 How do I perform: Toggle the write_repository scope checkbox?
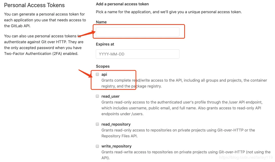97,146
